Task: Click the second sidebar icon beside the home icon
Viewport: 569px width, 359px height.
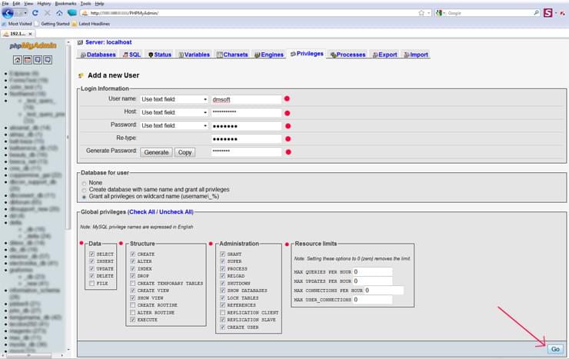Action: coord(28,60)
